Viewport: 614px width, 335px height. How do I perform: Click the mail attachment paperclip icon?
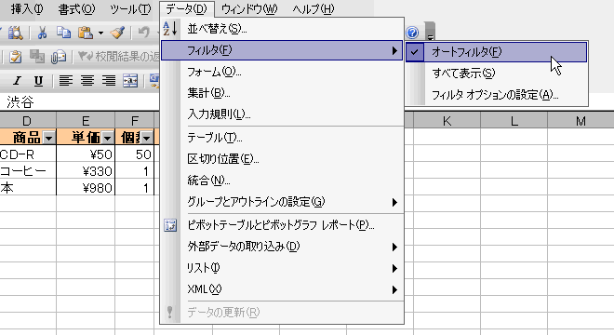58,57
